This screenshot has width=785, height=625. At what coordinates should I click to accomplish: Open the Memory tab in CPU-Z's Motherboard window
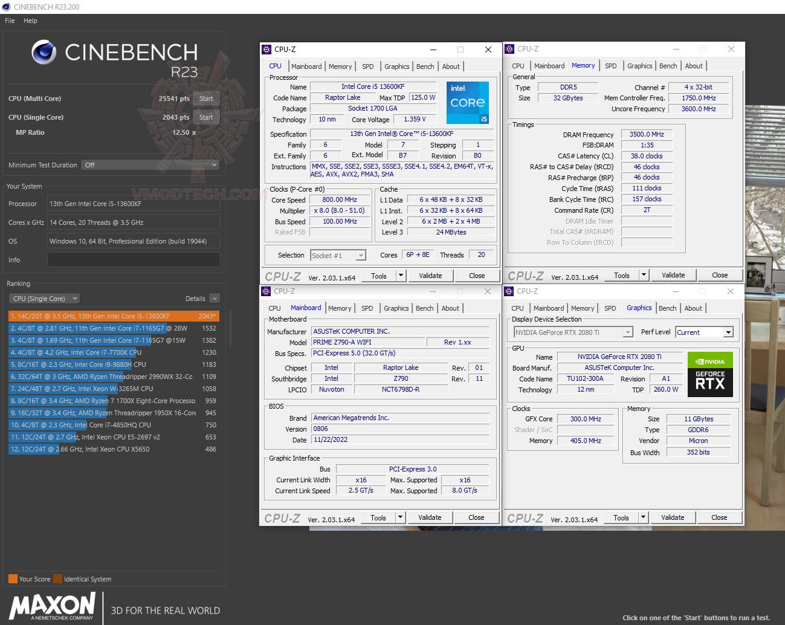click(x=340, y=308)
